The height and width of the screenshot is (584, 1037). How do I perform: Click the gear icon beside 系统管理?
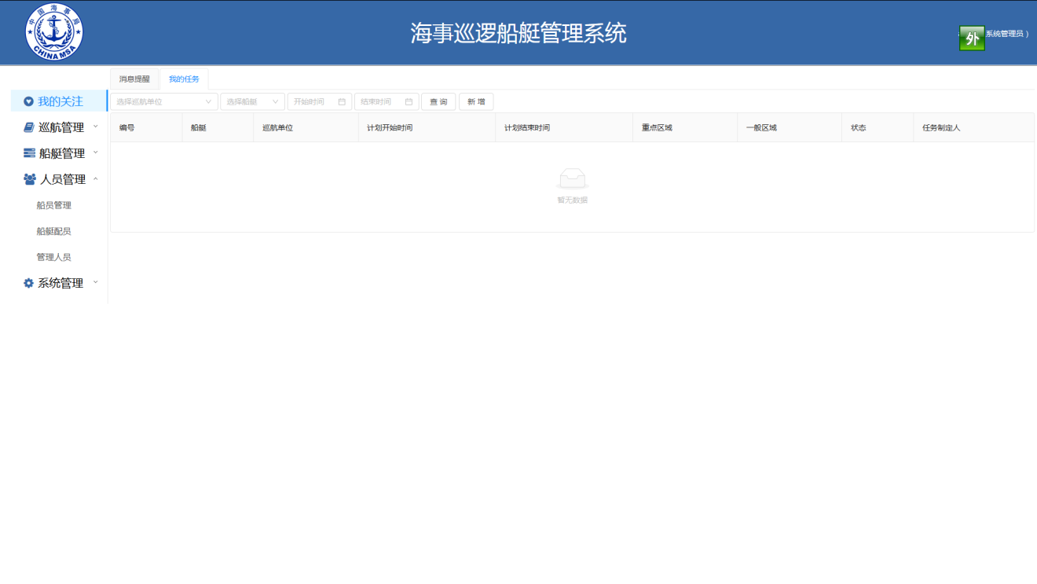(x=28, y=283)
